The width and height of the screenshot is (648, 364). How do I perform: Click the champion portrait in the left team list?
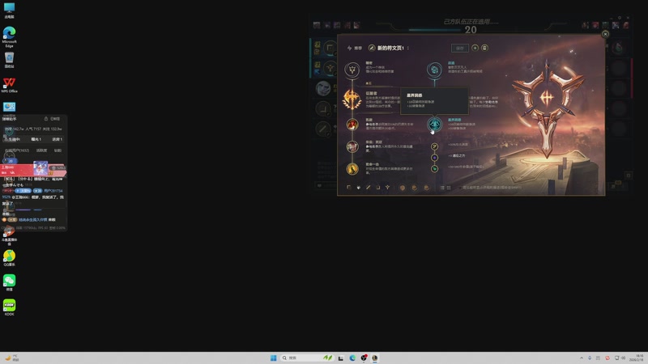click(x=323, y=88)
